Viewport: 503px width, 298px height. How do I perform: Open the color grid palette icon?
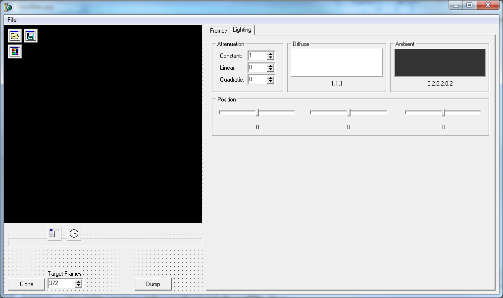(x=15, y=51)
